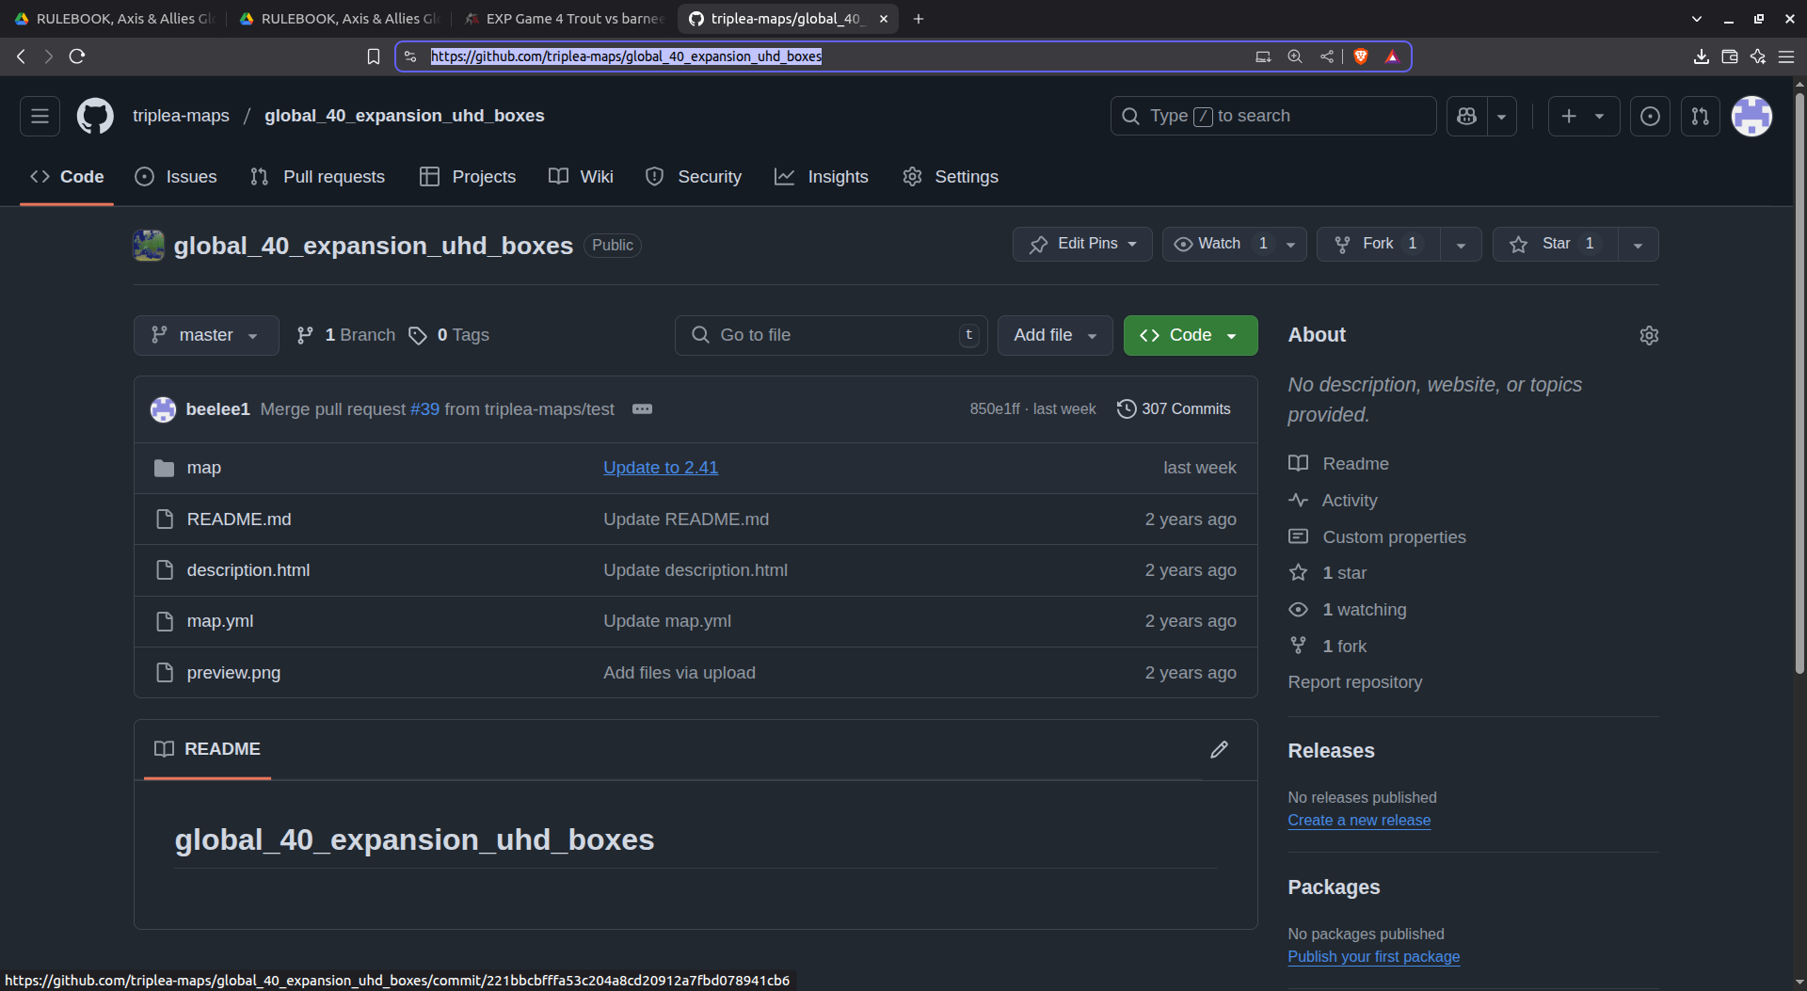Click the Copilot icon in header

1466,116
